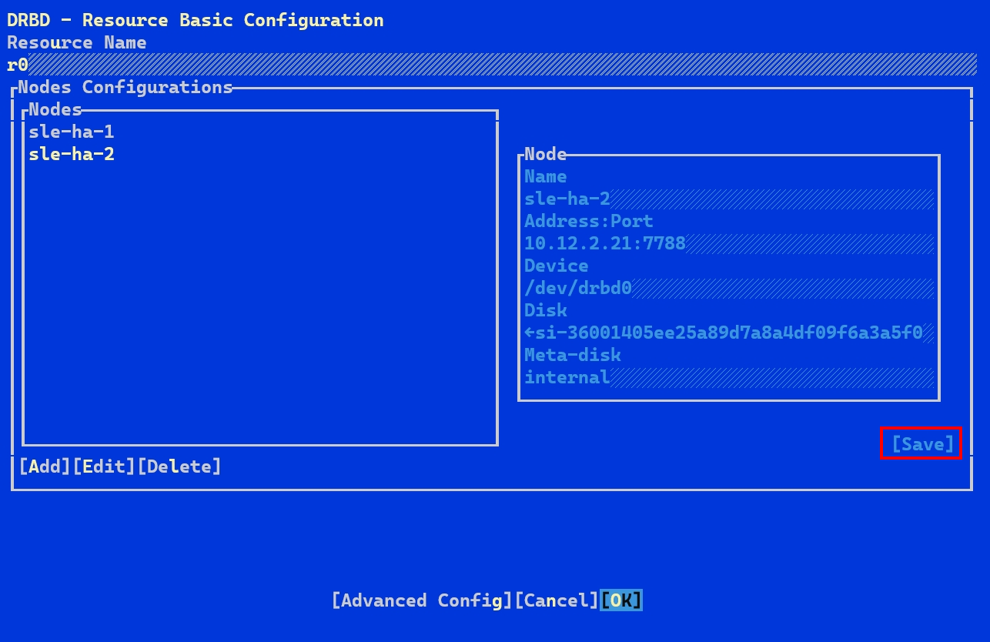Click the Edit node button
The image size is (990, 642).
click(105, 466)
